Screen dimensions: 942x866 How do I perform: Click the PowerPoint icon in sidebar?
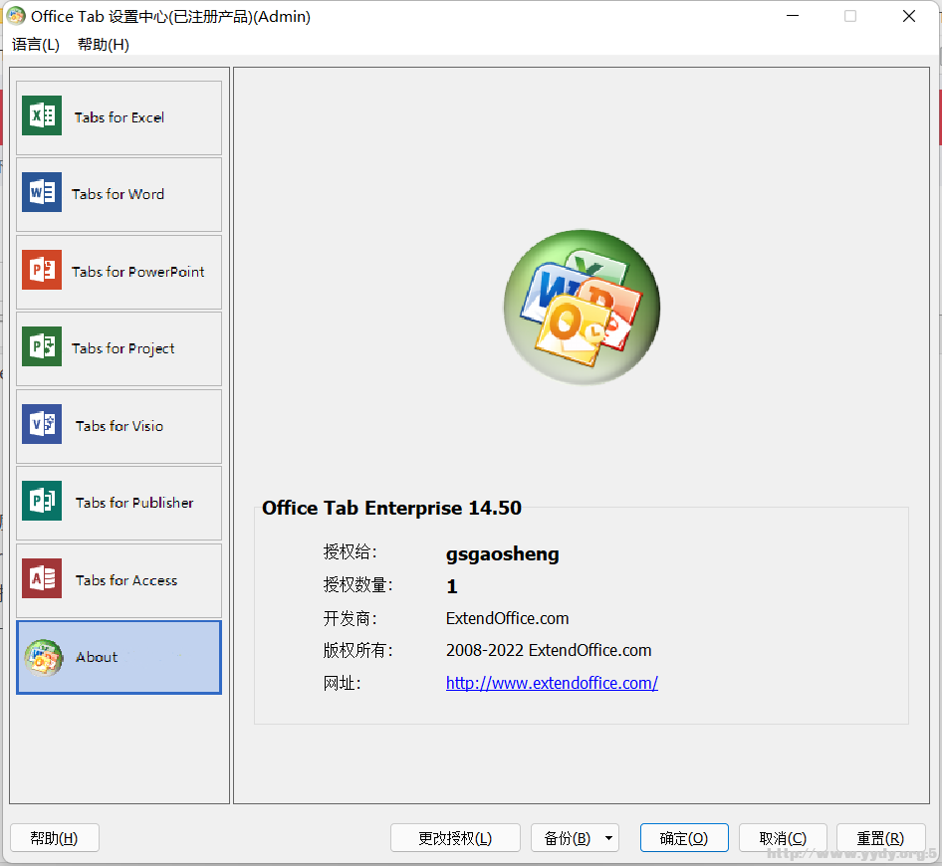[x=42, y=270]
